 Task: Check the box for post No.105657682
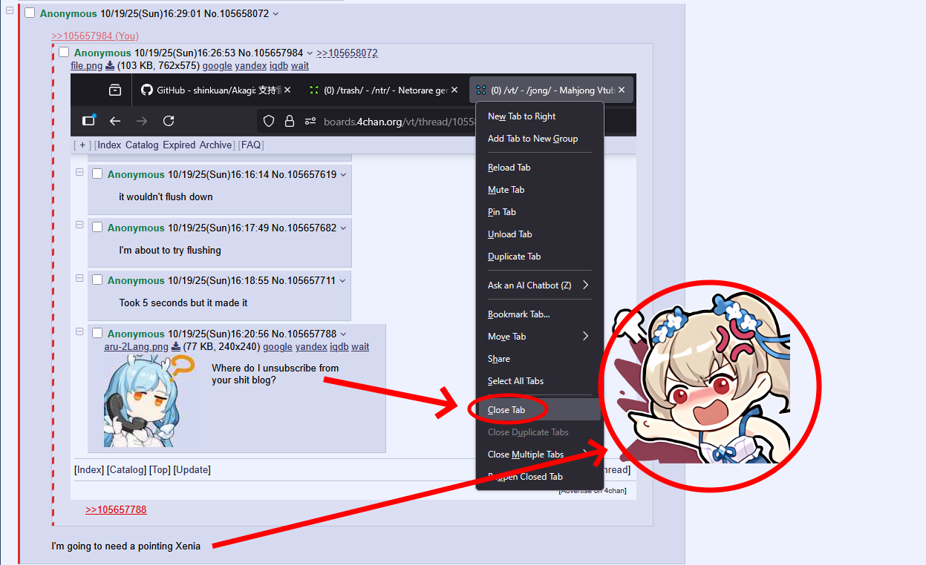(x=97, y=227)
